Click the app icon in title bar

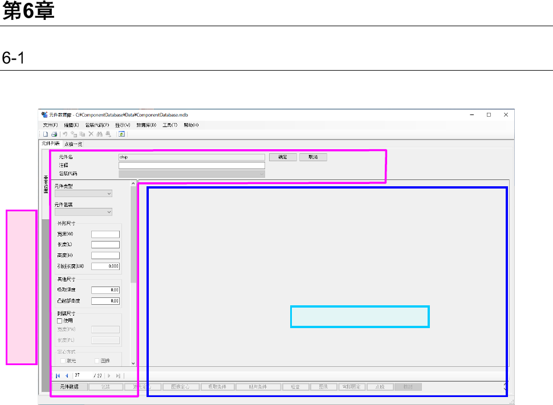point(44,115)
